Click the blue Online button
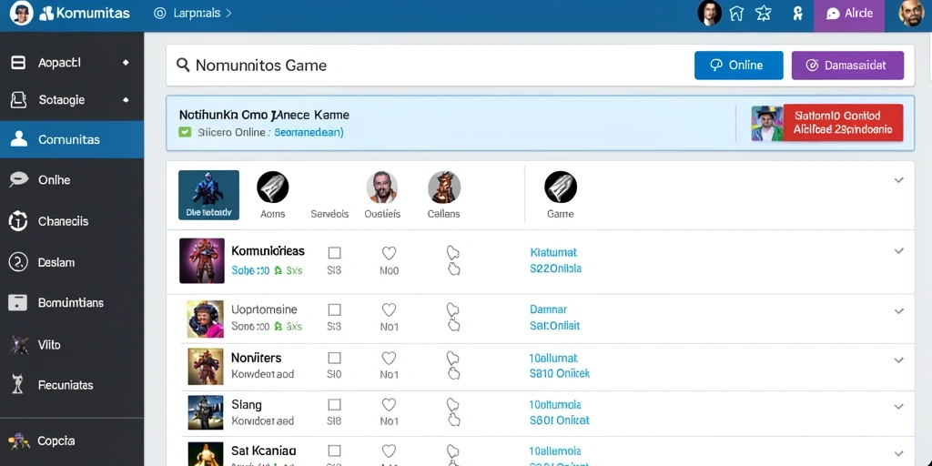This screenshot has width=932, height=466. tap(739, 66)
